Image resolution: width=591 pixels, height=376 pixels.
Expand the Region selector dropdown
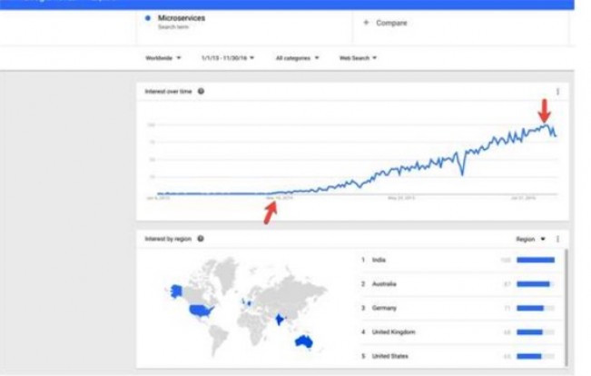[530, 239]
